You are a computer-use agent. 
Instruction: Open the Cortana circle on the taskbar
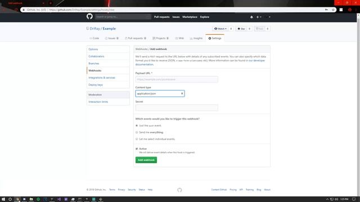pos(10,199)
